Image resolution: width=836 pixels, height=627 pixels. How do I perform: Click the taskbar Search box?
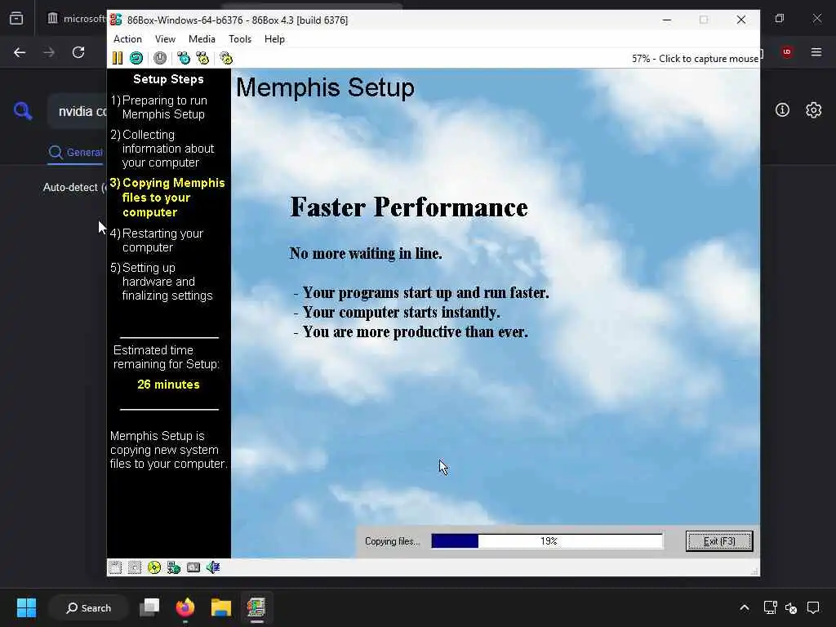pyautogui.click(x=88, y=607)
